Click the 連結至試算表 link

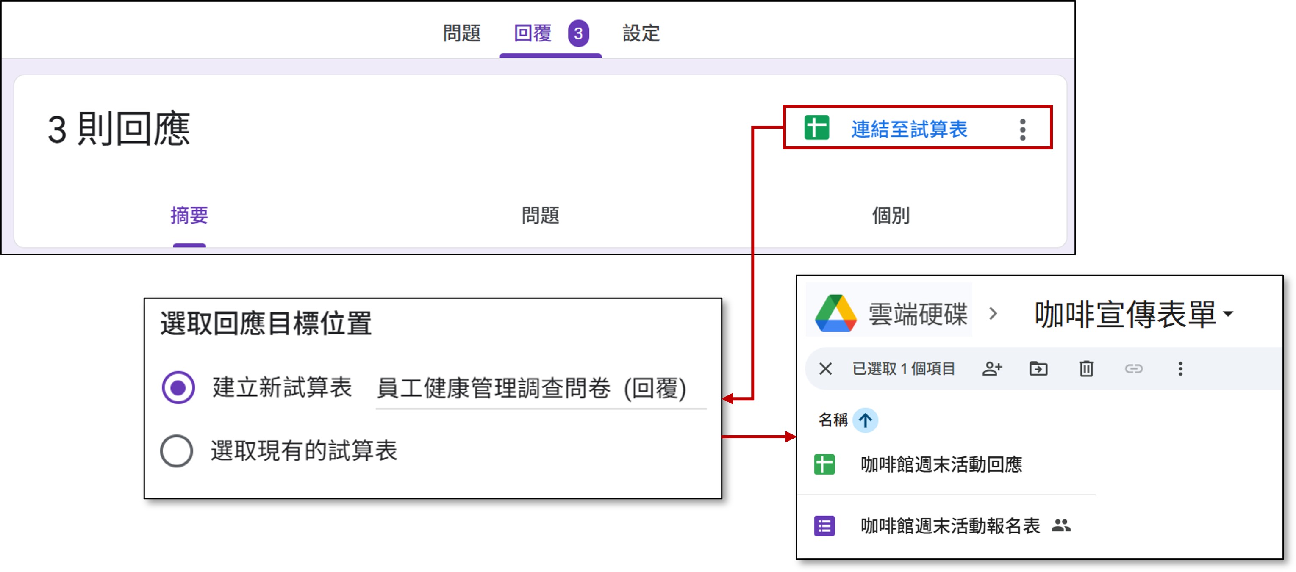click(909, 130)
